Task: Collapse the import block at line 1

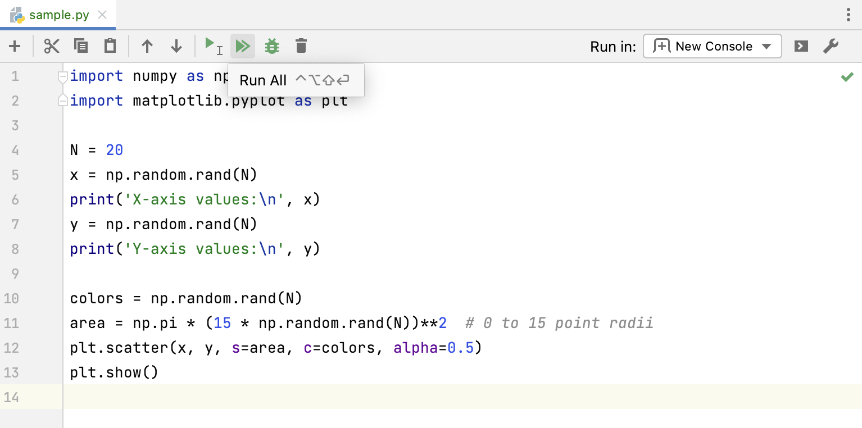Action: coord(63,76)
